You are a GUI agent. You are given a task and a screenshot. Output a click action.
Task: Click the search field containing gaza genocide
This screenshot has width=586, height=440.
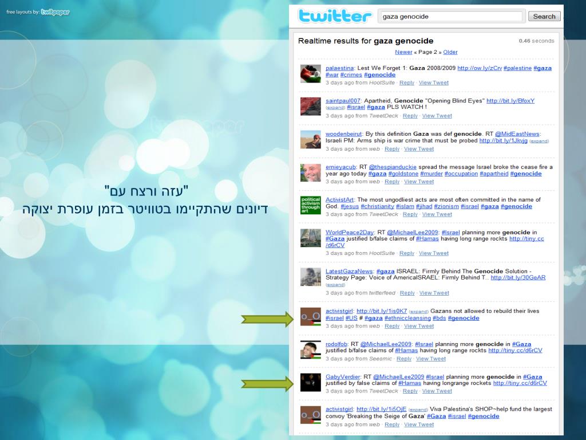(x=452, y=17)
